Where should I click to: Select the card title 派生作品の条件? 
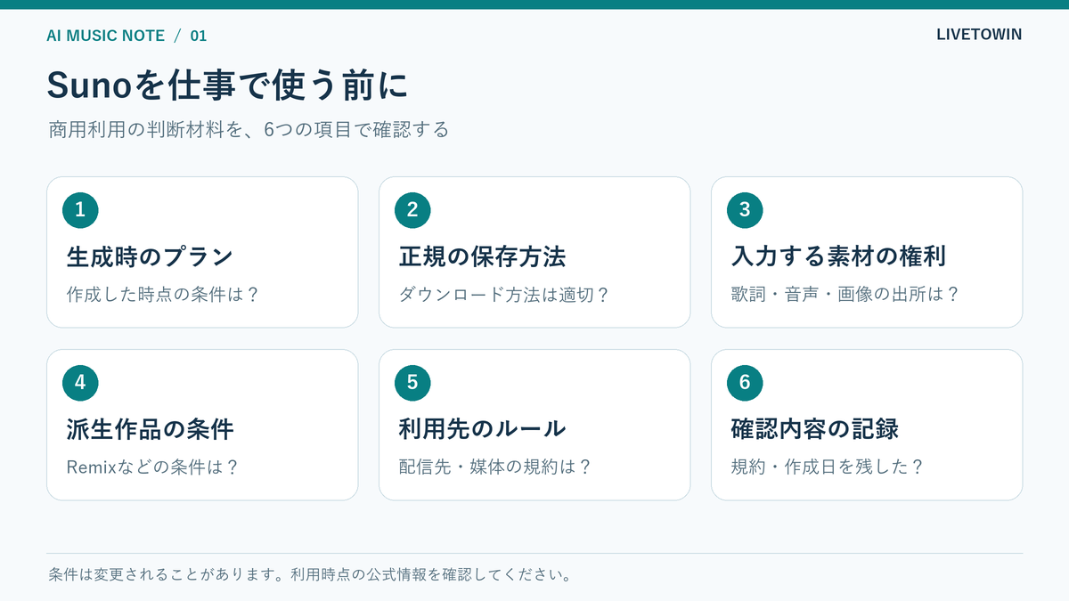[x=150, y=429]
